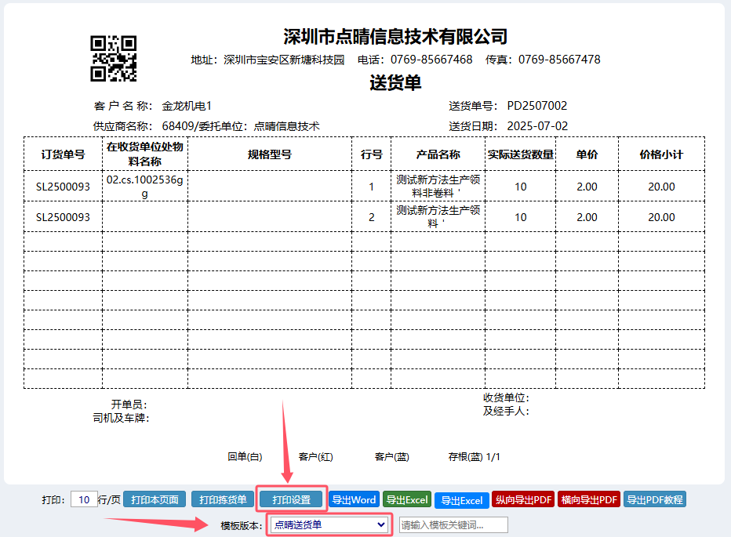Click delivery number PD2507002

pyautogui.click(x=536, y=106)
